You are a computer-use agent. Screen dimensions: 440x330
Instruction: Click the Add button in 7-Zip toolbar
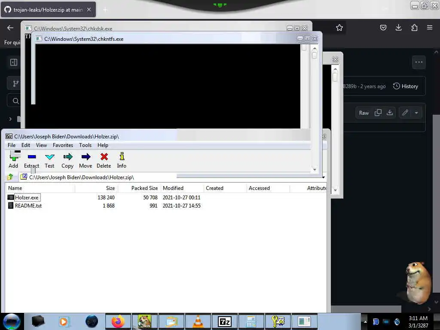tap(13, 160)
